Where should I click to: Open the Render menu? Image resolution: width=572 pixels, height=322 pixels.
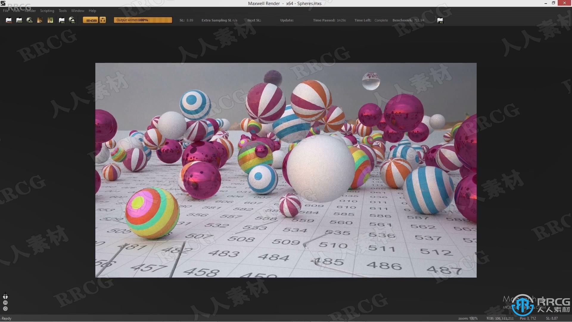coord(30,10)
